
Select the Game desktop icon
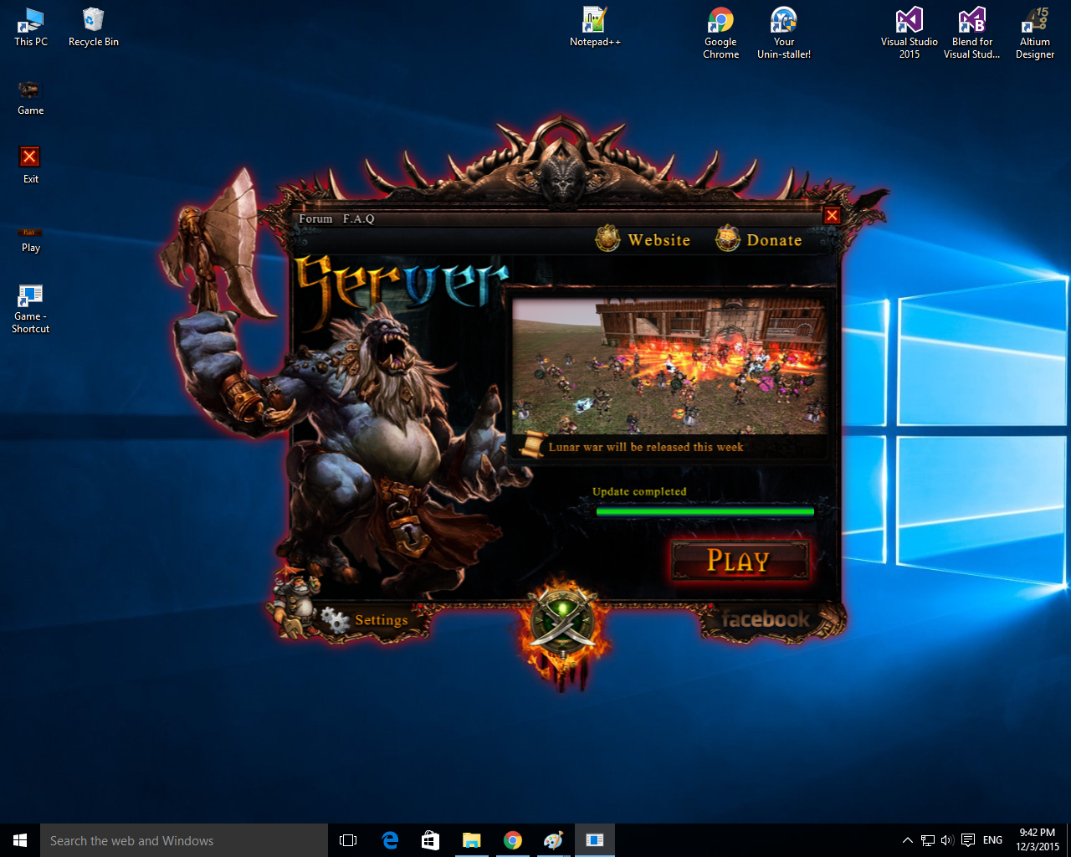pos(30,97)
